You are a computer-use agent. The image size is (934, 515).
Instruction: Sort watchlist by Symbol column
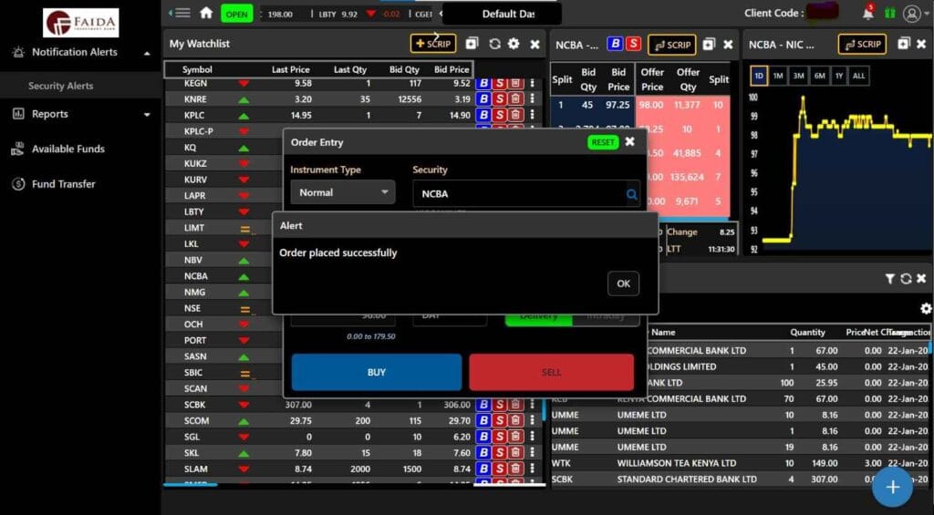point(197,69)
